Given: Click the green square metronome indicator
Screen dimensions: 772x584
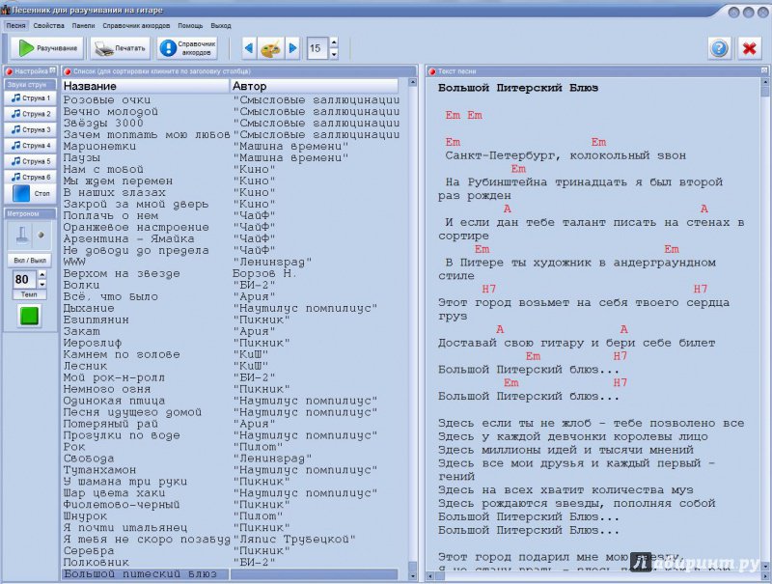Looking at the screenshot, I should 29,316.
